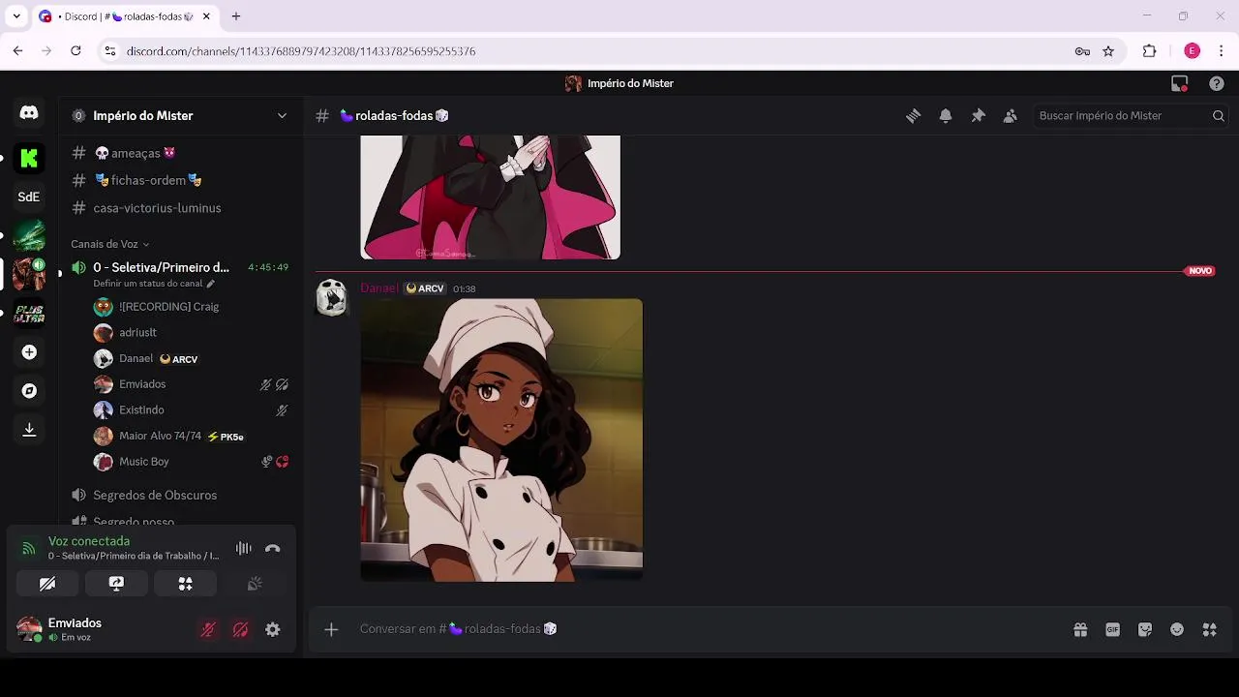
Task: Expand Império do Mister server menu
Action: click(x=282, y=115)
